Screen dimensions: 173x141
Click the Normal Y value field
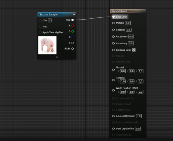point(132,71)
